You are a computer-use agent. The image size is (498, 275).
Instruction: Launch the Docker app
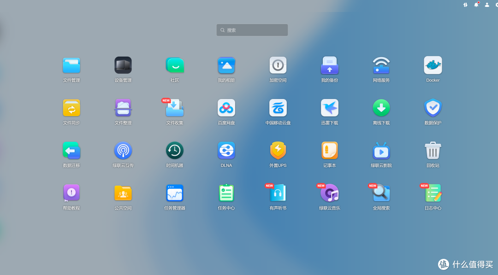(x=433, y=66)
